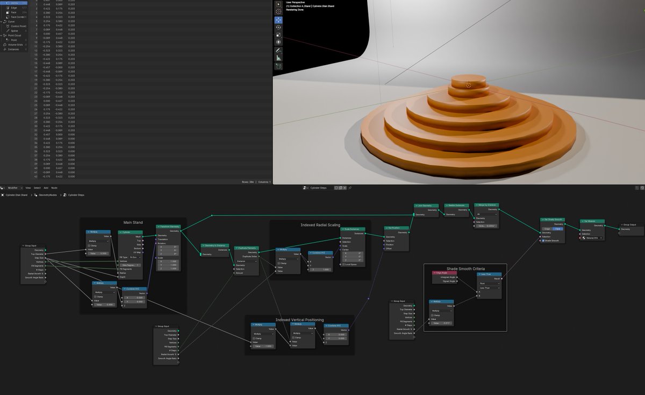Open the Node menu in the node editor header
645x395 pixels.
click(x=54, y=188)
